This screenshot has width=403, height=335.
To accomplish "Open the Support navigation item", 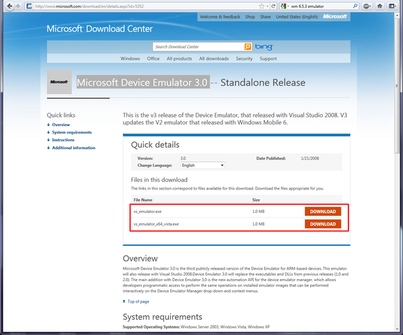I will pyautogui.click(x=268, y=58).
